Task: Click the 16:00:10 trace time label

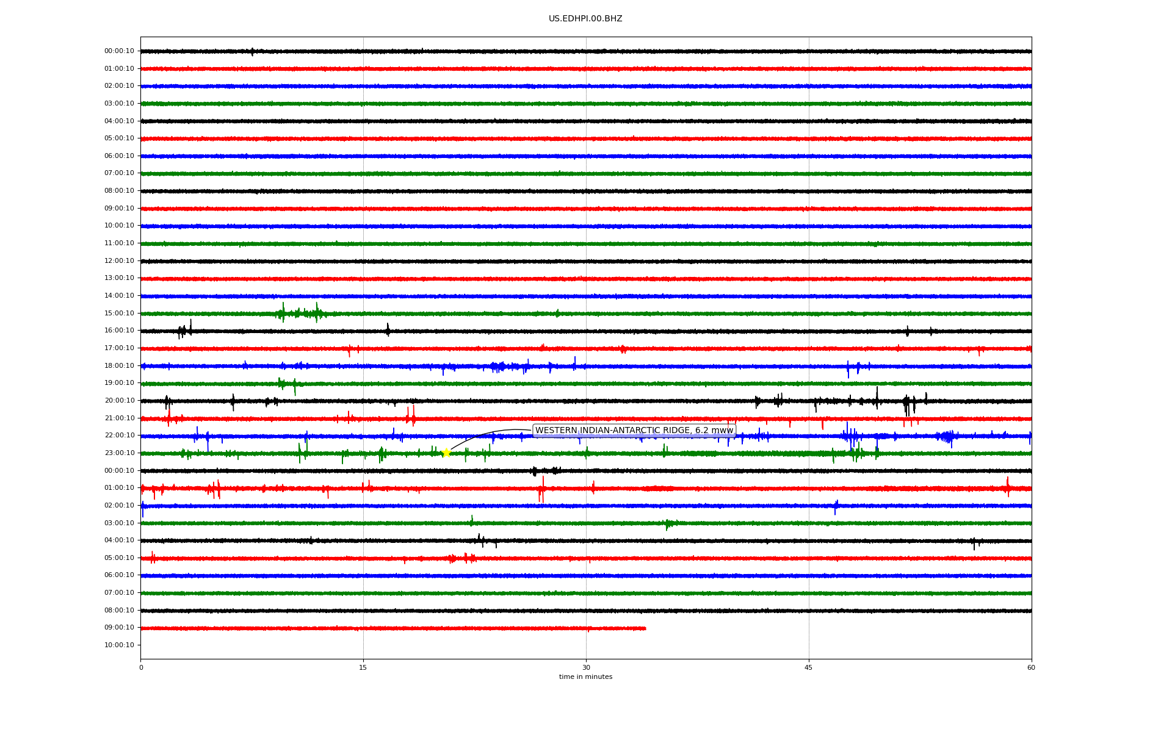Action: pos(119,331)
